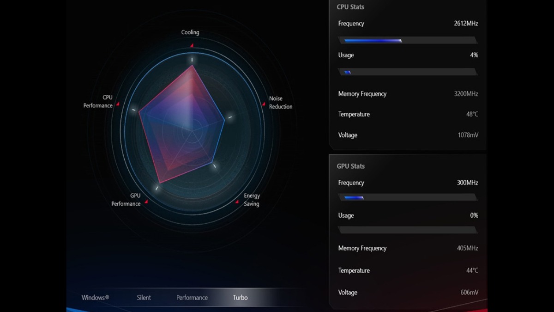
Task: Click the Cooling axis label
Action: click(x=190, y=32)
